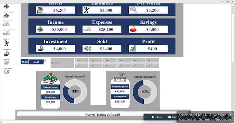The width and height of the screenshot is (235, 124).
Task: Open the Add Category gear icon
Action: [7, 72]
